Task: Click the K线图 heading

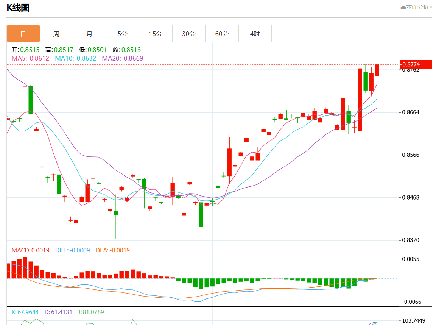Action: click(18, 8)
